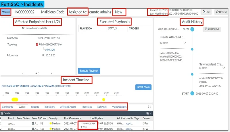230x132 pixels.
Task: Click the Incident created audit timeline dot
Action: pyautogui.click(x=192, y=74)
